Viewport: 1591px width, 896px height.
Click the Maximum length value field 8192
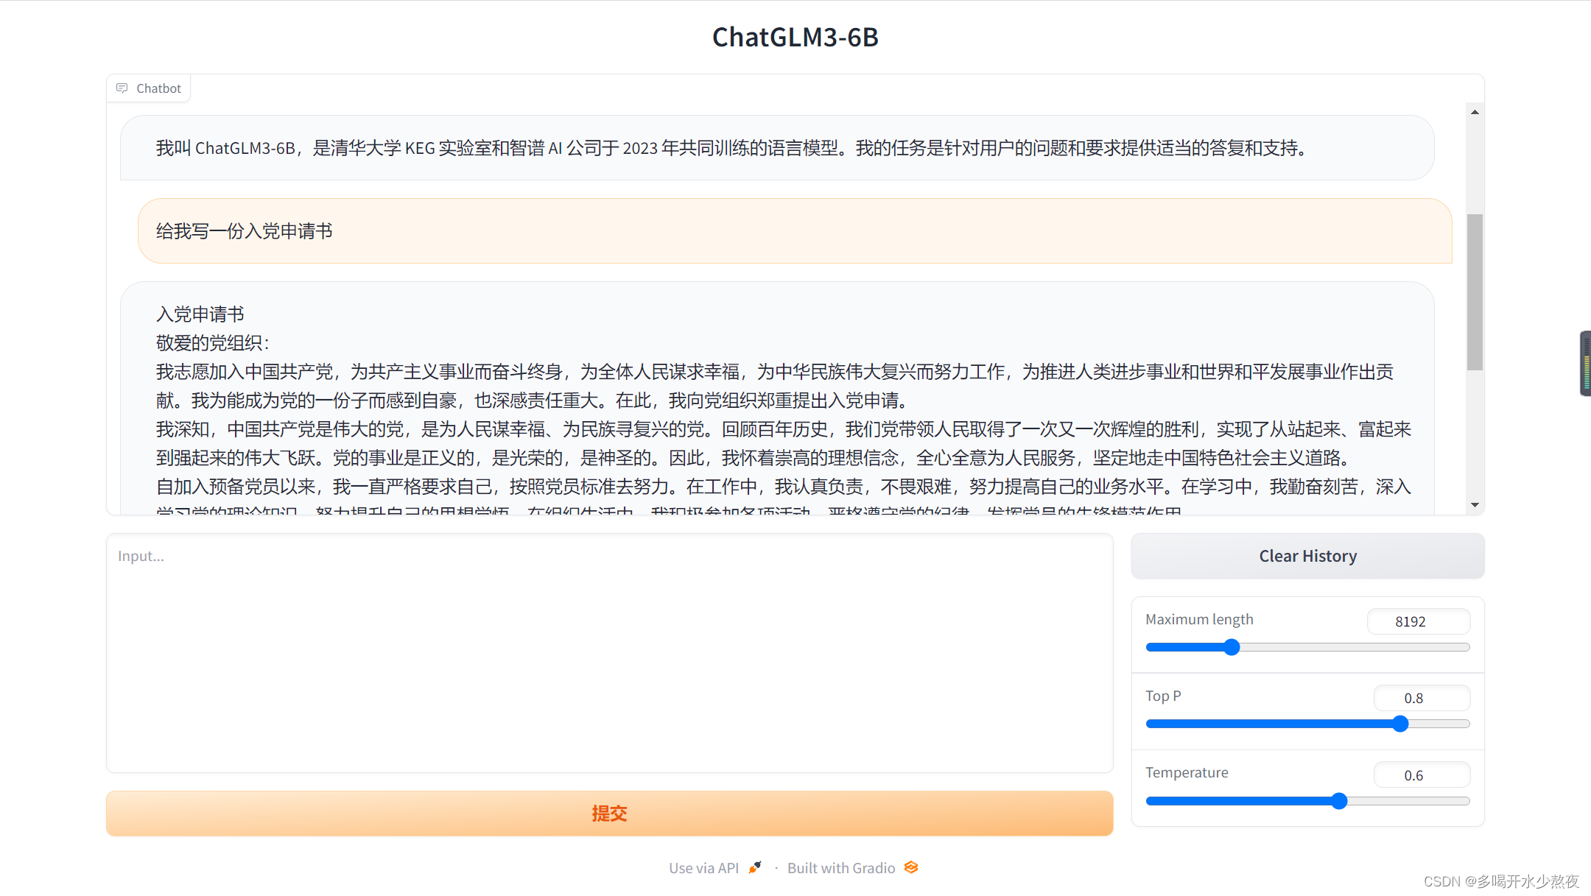click(x=1419, y=621)
